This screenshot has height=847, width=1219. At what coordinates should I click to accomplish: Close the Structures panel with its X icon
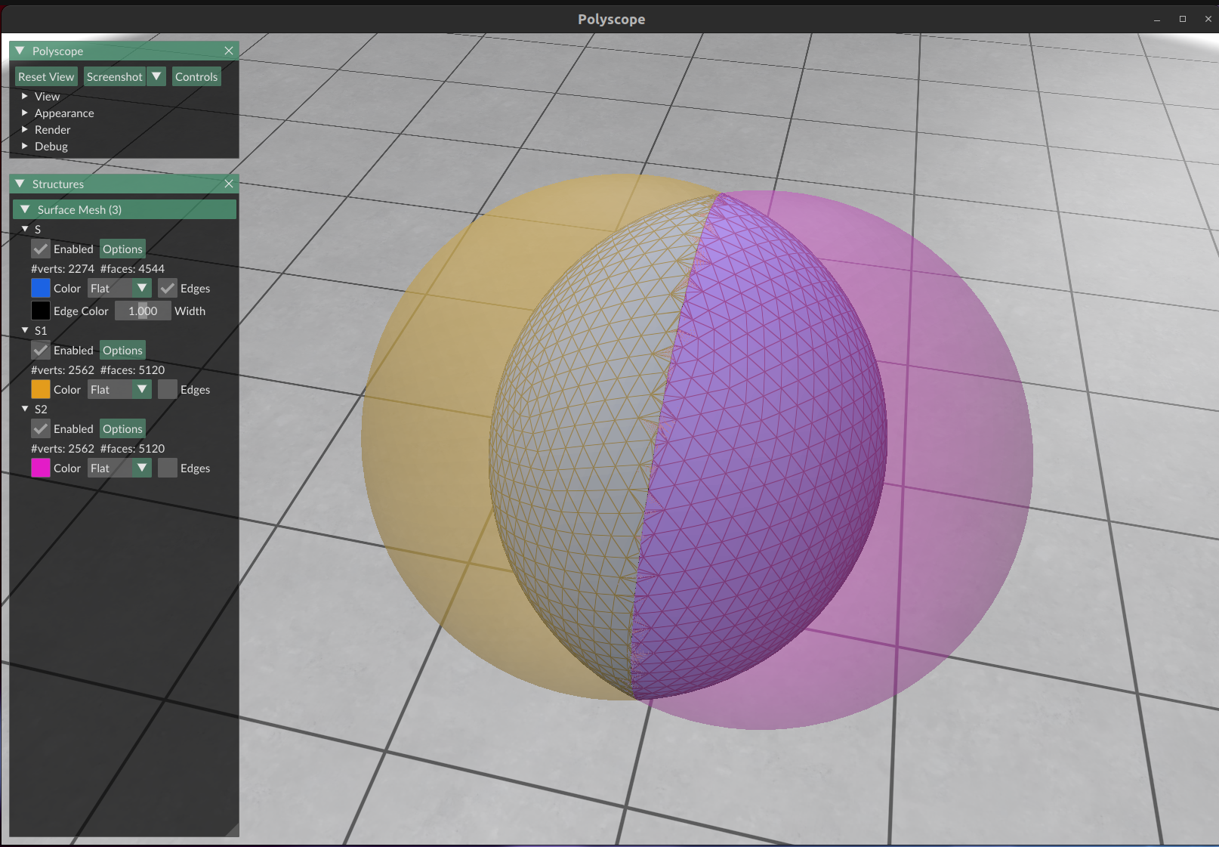tap(229, 184)
